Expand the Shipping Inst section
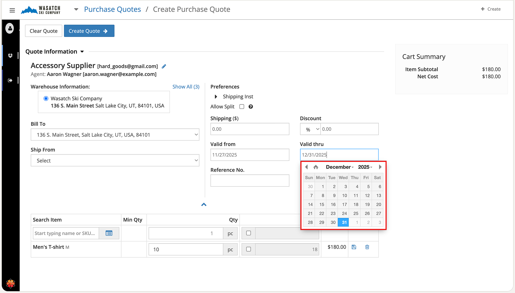 point(216,97)
